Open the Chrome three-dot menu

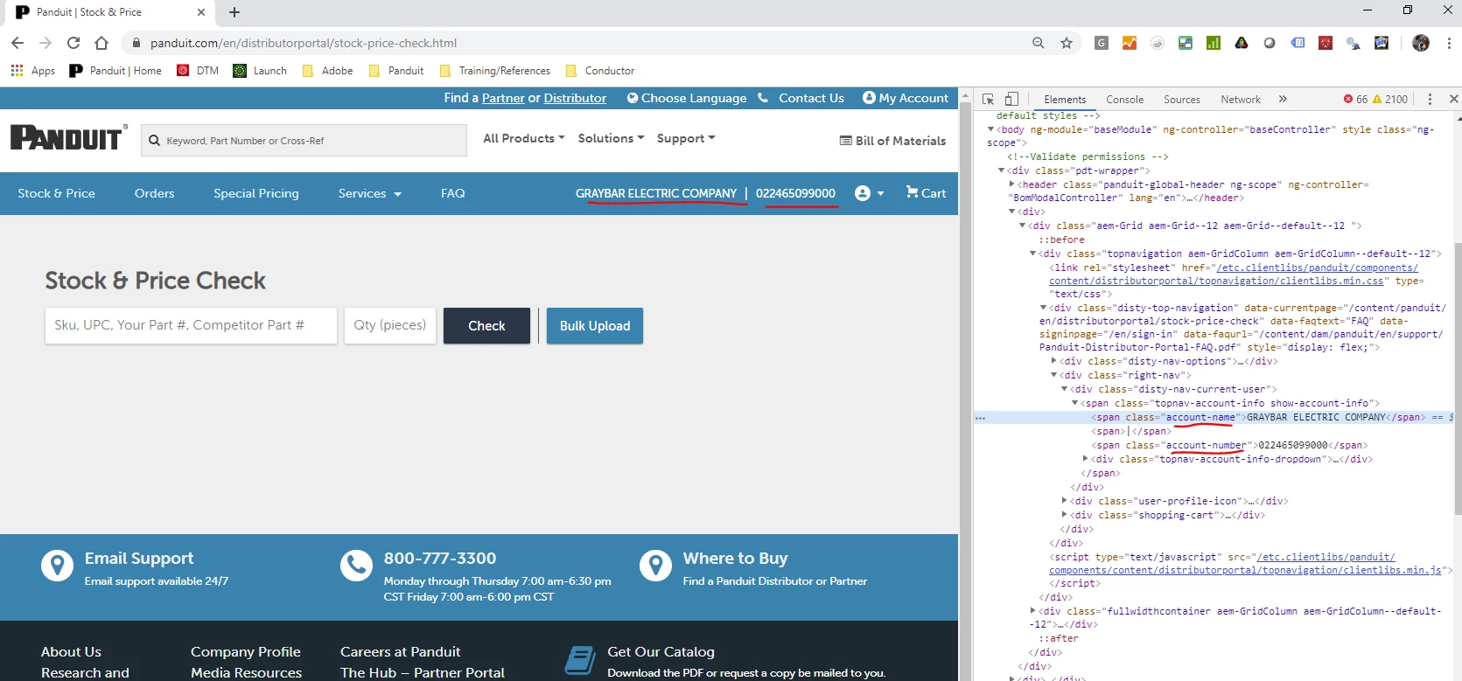1449,43
